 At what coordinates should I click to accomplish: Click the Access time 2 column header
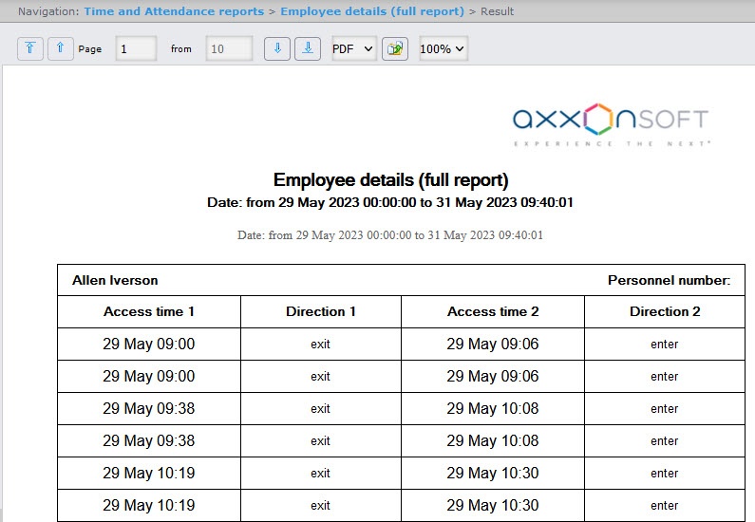pos(493,311)
